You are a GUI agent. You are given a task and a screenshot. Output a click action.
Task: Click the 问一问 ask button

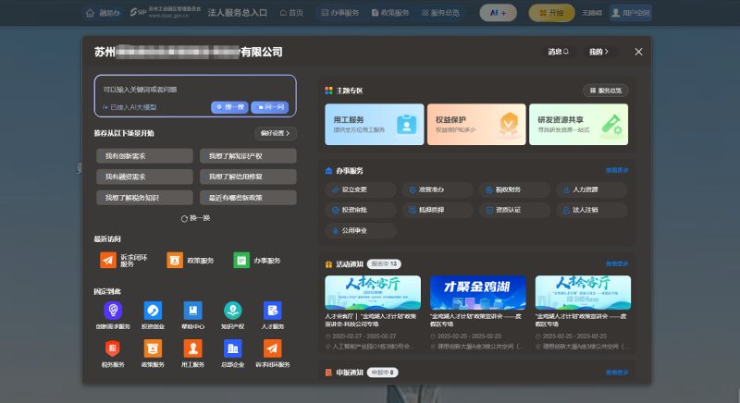click(x=272, y=107)
